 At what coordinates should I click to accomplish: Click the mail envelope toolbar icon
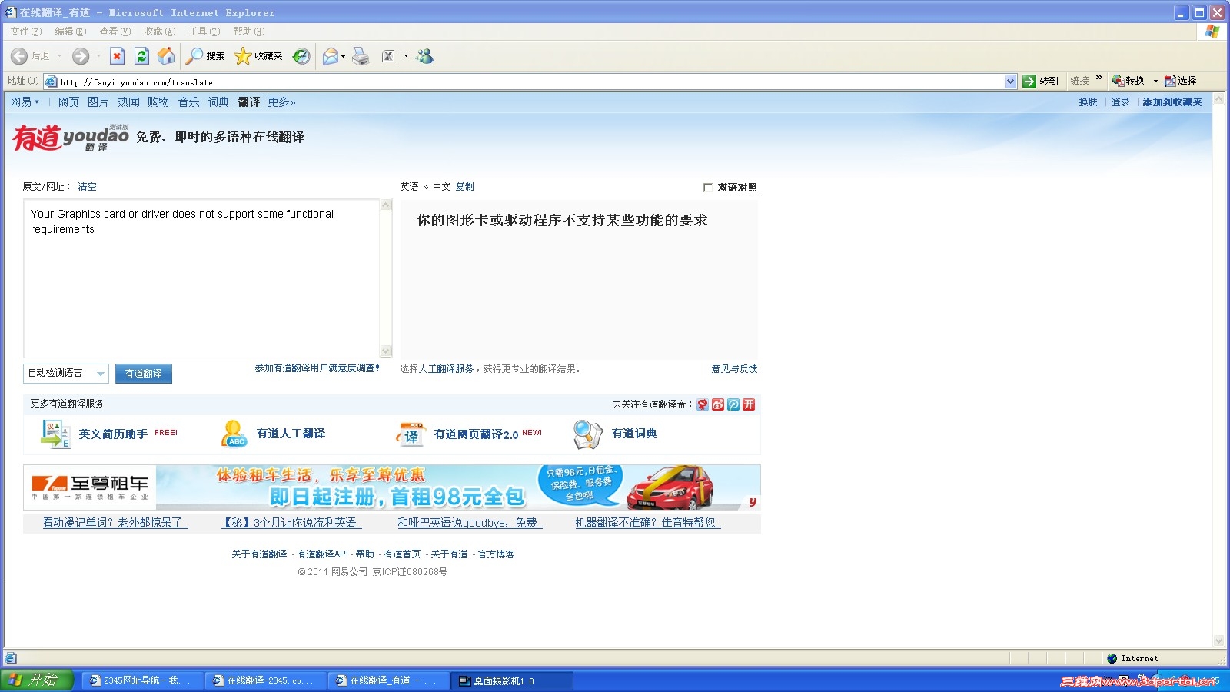point(331,56)
